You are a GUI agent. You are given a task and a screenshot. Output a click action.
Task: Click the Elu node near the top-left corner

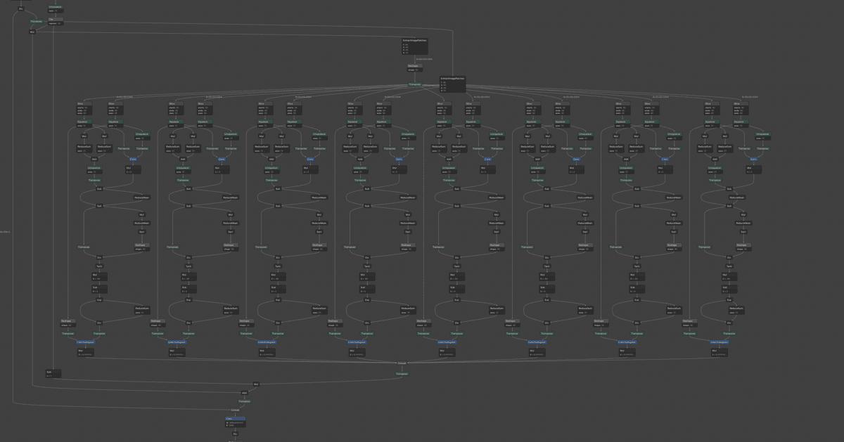point(21,8)
